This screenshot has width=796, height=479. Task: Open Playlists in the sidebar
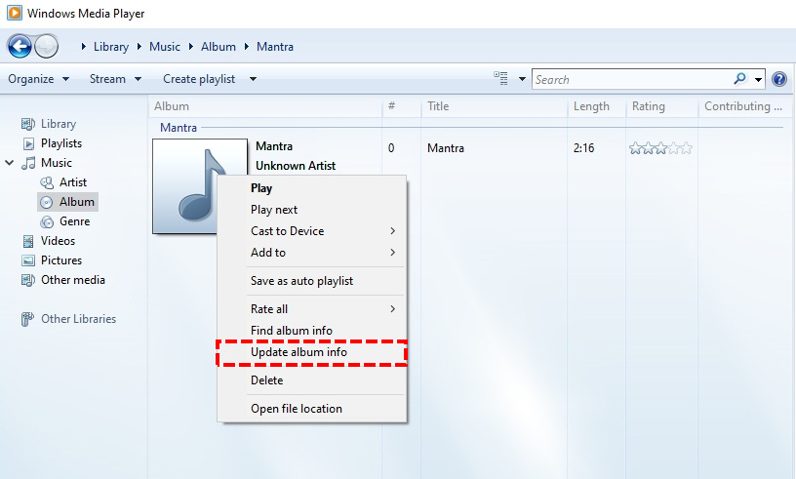point(61,143)
